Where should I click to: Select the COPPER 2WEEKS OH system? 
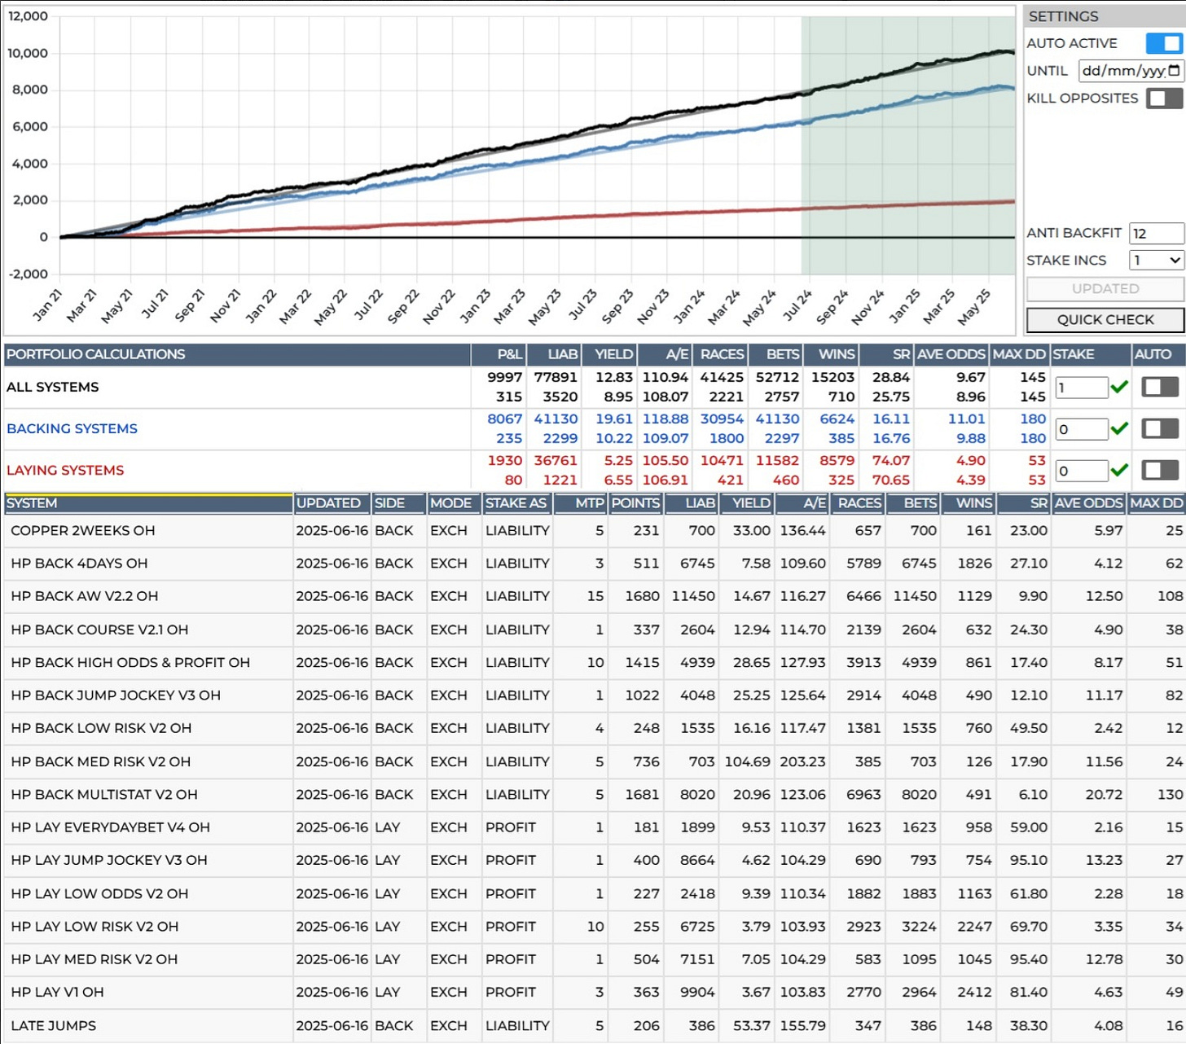[x=82, y=530]
